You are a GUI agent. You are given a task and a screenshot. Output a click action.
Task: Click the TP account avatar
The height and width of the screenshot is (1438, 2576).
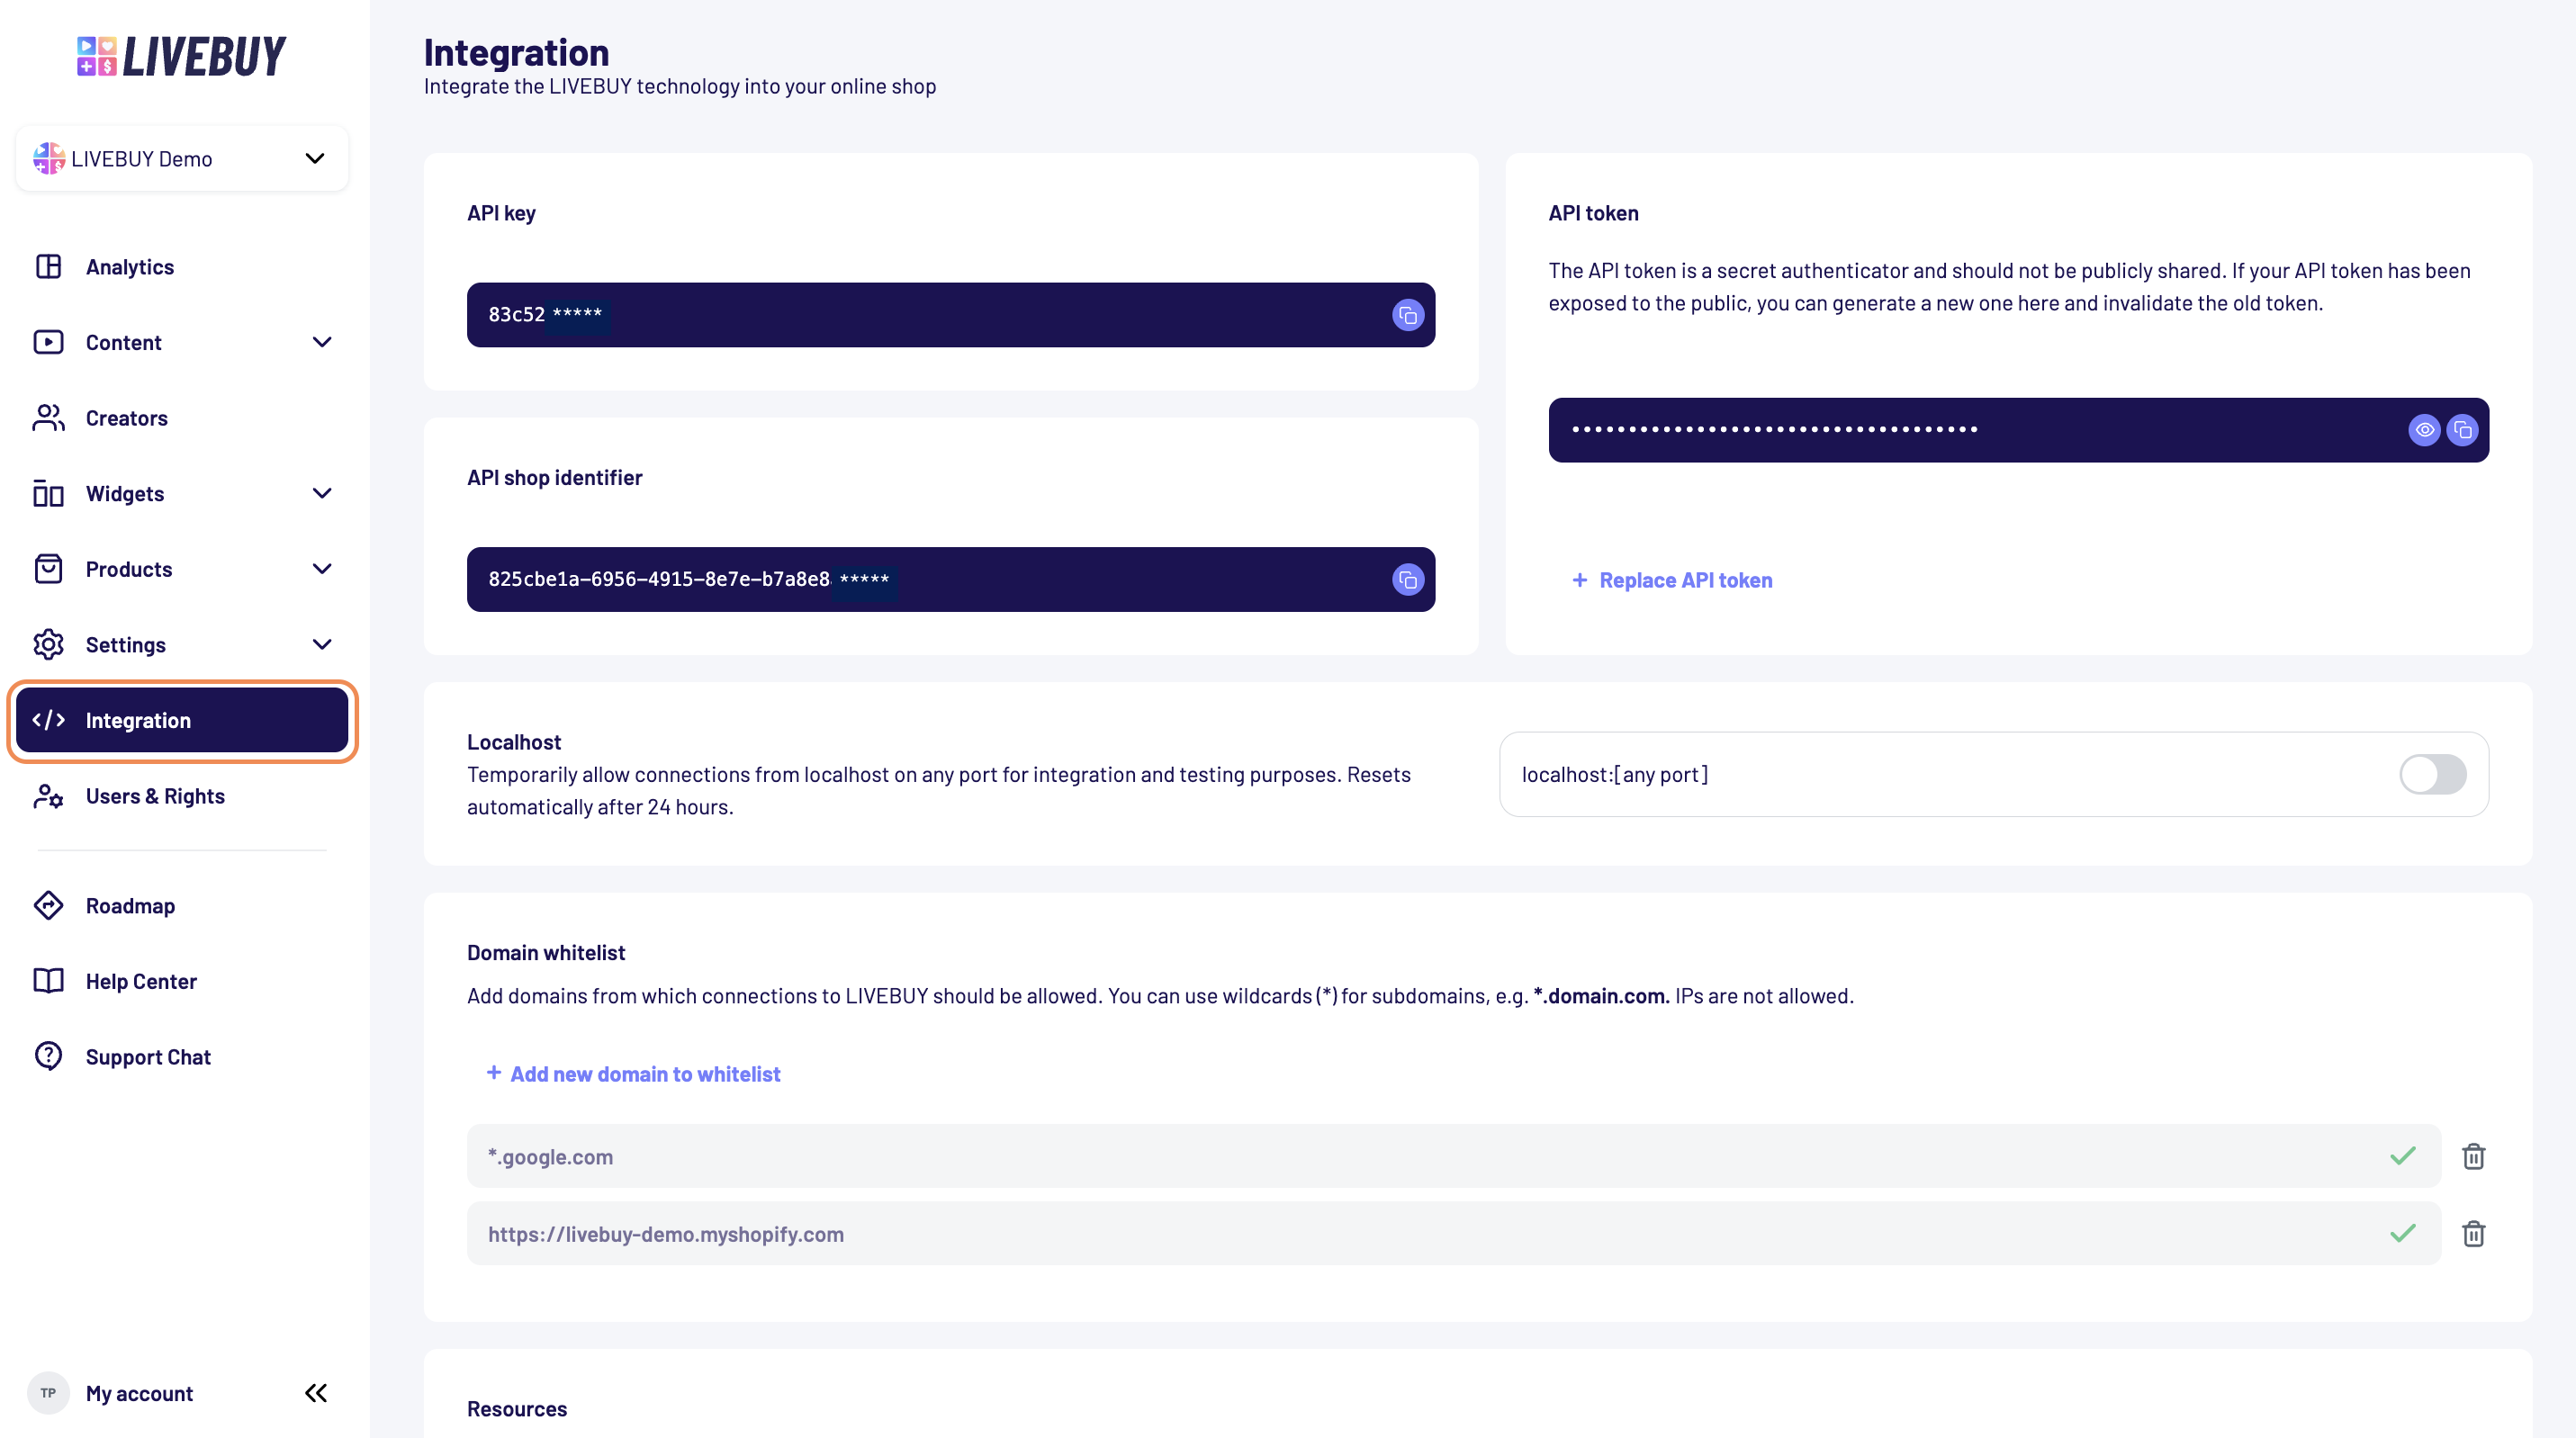click(48, 1393)
